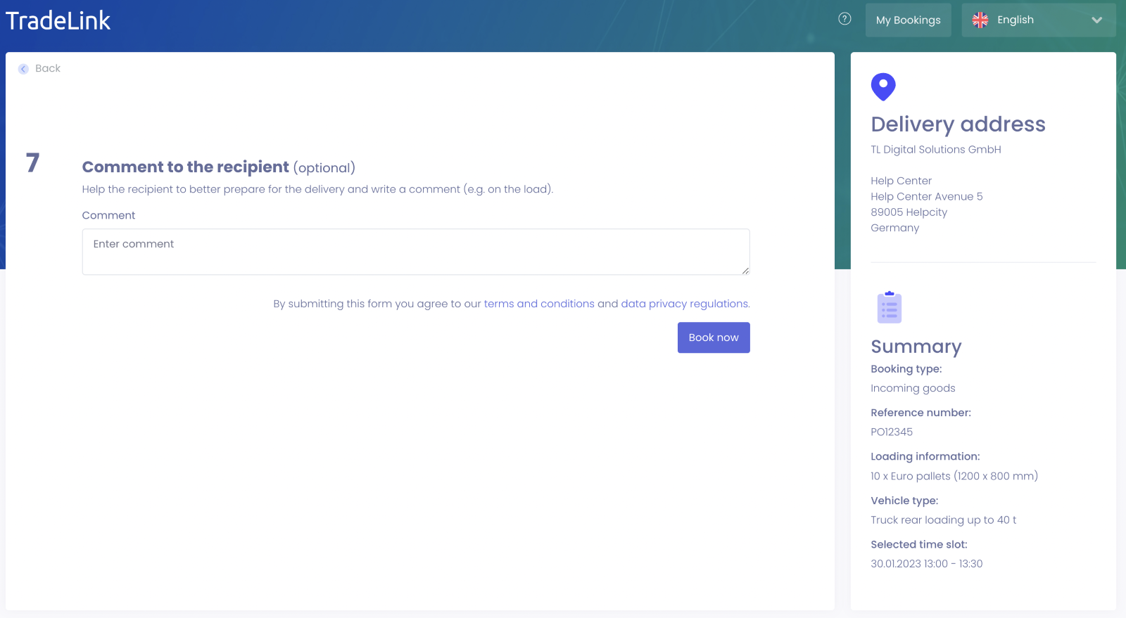
Task: Click the Comment field label
Action: pos(108,215)
